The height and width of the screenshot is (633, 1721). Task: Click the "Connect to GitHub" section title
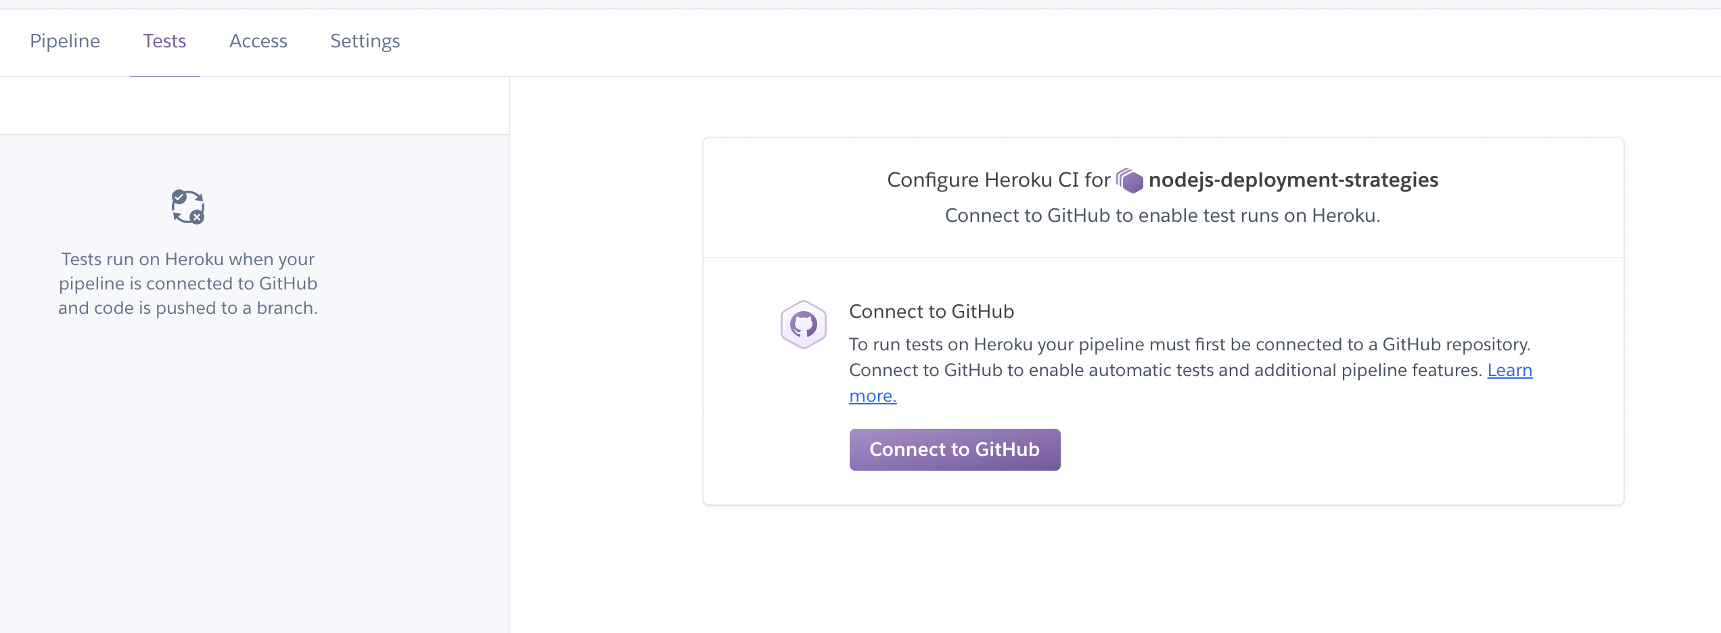click(x=932, y=312)
